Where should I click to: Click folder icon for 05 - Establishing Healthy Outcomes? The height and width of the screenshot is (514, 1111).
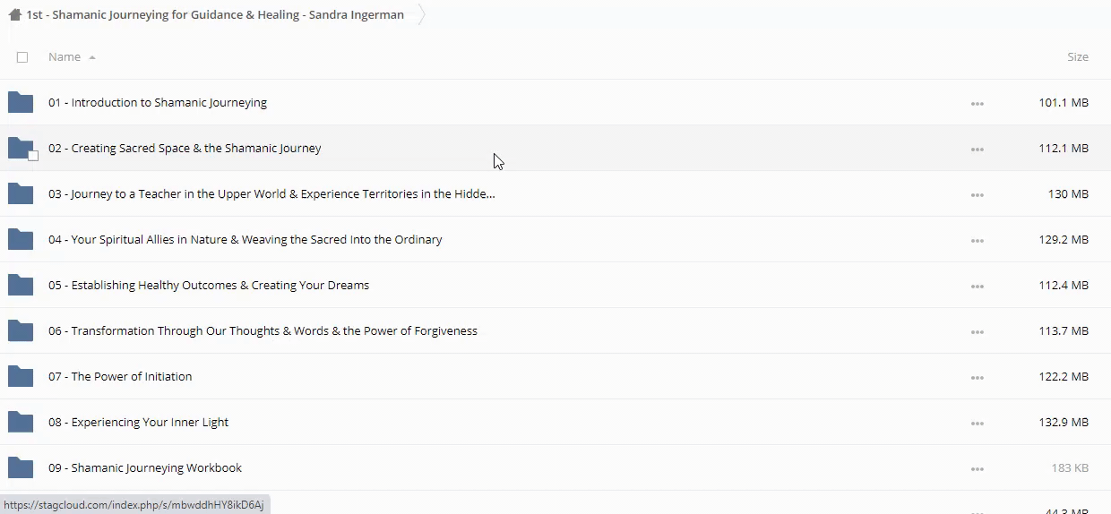21,286
